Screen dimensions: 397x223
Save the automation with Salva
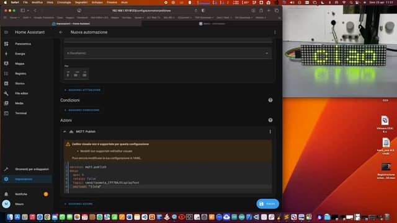tap(267, 204)
